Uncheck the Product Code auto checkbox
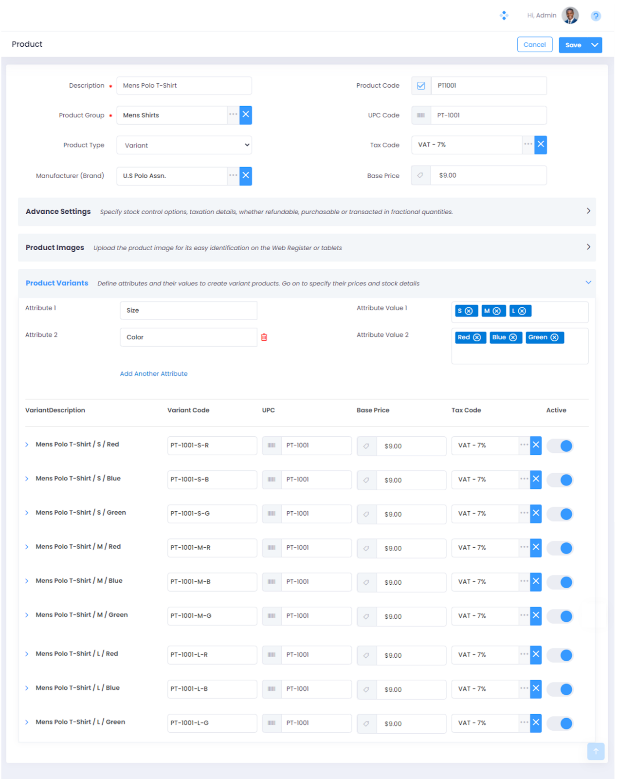The width and height of the screenshot is (618, 779). (x=421, y=86)
